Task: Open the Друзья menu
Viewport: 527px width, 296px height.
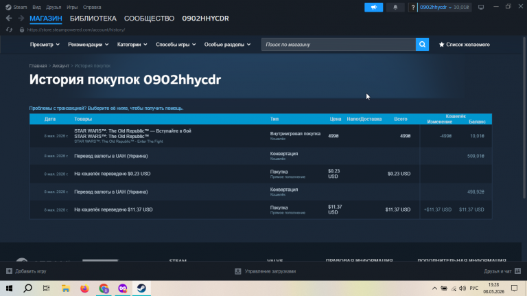Action: (54, 7)
